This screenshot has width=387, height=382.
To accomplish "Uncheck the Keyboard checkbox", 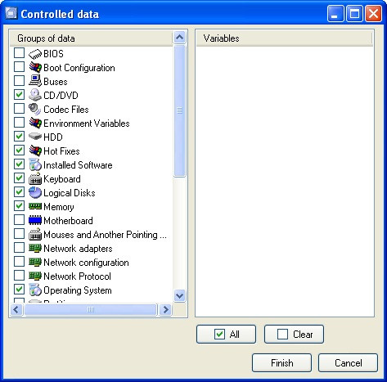I will [x=19, y=178].
